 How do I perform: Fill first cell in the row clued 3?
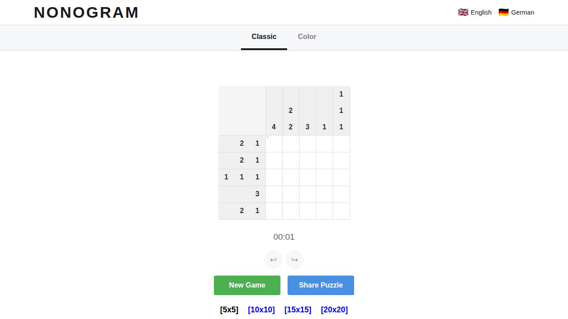pos(274,195)
